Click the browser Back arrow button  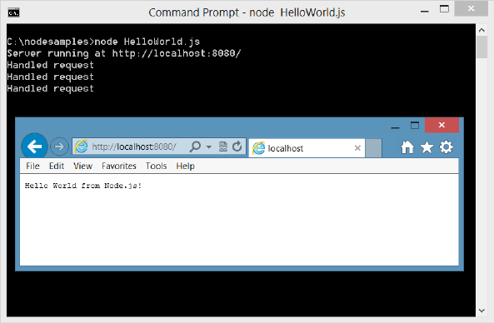pos(34,146)
